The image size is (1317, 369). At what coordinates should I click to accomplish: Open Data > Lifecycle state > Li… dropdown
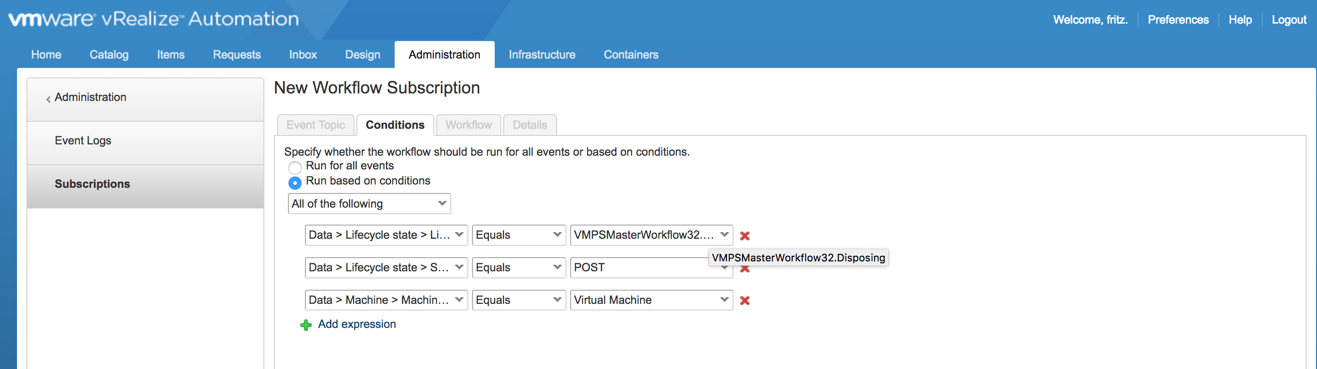(387, 235)
